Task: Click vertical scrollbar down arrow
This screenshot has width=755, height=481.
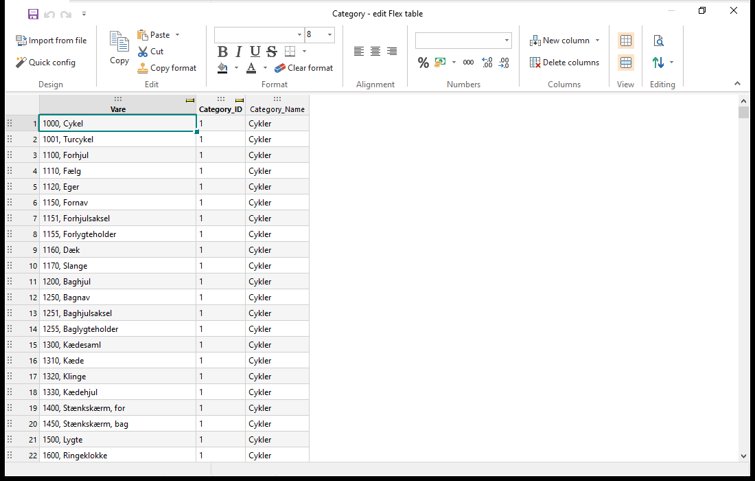Action: click(x=743, y=456)
